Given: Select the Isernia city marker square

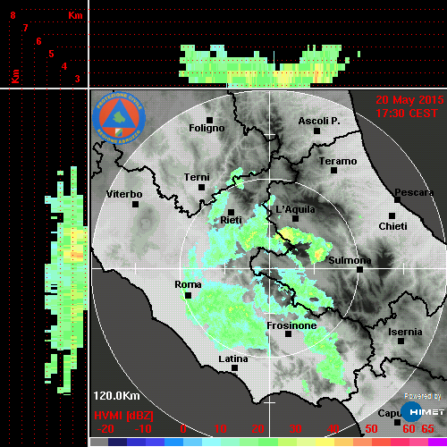Looking at the screenshot, I should coord(401,341).
